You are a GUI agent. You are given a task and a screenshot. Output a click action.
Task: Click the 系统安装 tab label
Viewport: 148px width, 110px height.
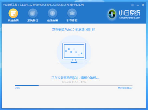click(x=13, y=20)
